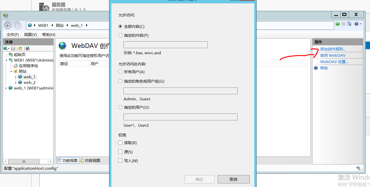Image resolution: width=370 pixels, height=187 pixels.
Task: Click the large WebDAV globe heading icon
Action: (x=63, y=46)
